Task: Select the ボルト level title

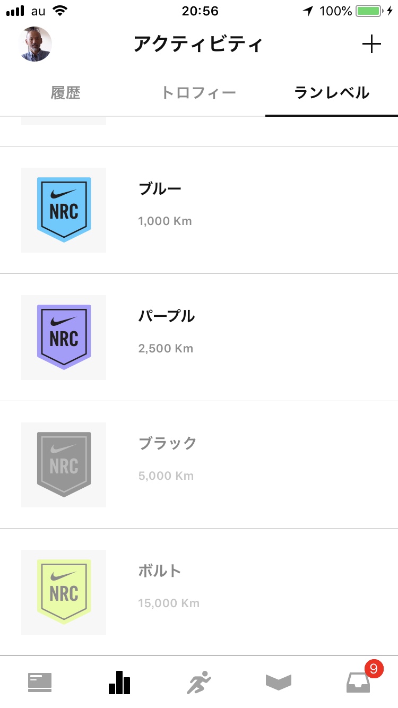Action: 160,571
